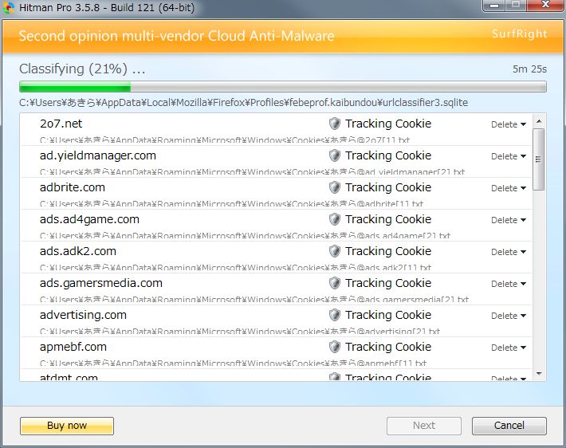
Task: Click shield icon for ad.yieldmanager.com entry
Action: [335, 155]
